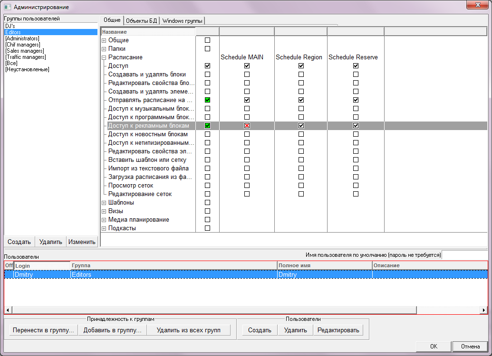
Task: Click red X checkbox for рекламным блокам
Action: click(x=247, y=126)
